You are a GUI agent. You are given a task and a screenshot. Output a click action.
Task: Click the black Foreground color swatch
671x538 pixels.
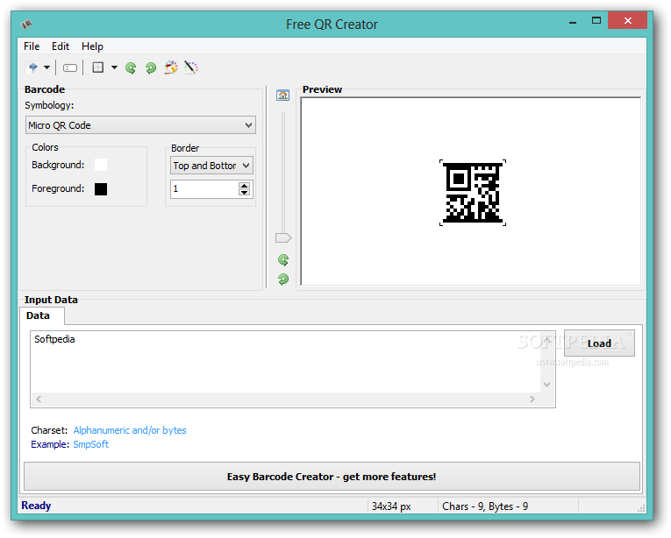(101, 189)
